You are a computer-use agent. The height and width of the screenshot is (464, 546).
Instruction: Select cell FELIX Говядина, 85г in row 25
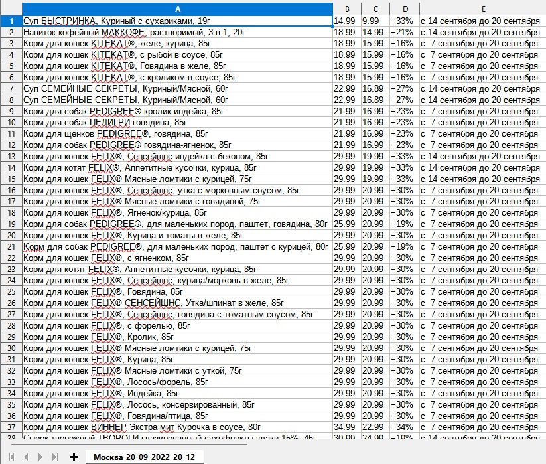coord(177,291)
